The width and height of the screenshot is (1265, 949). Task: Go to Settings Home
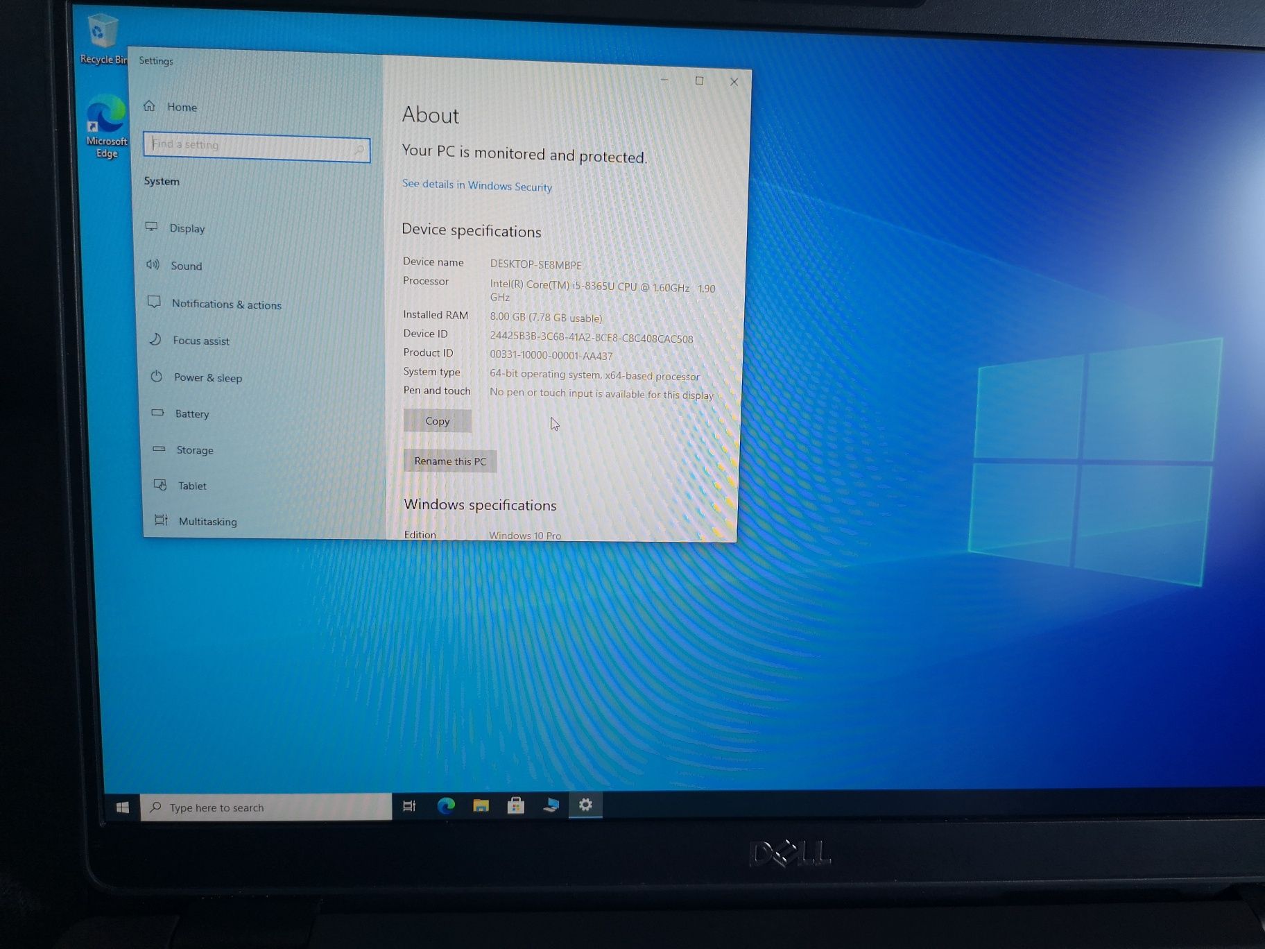point(171,107)
